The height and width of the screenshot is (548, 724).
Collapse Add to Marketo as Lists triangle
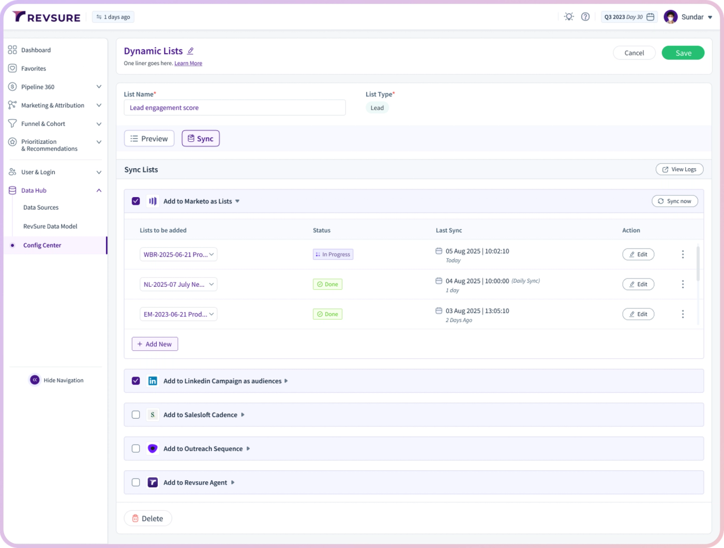point(237,201)
